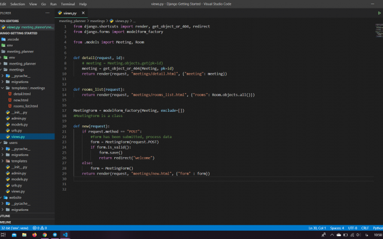383x239 pixels.
Task: Click the VS Code taskbar icon
Action: (x=65, y=235)
